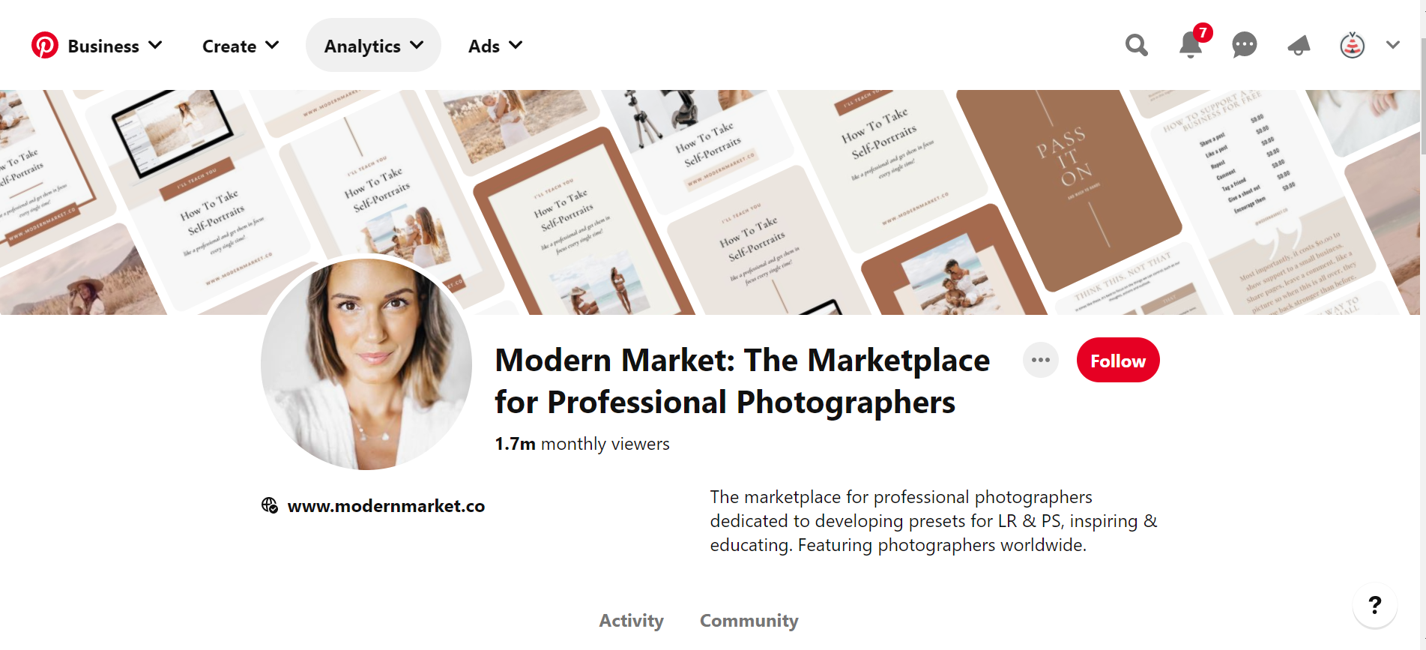This screenshot has height=650, width=1426.
Task: Click the three-dots more options button
Action: coord(1041,360)
